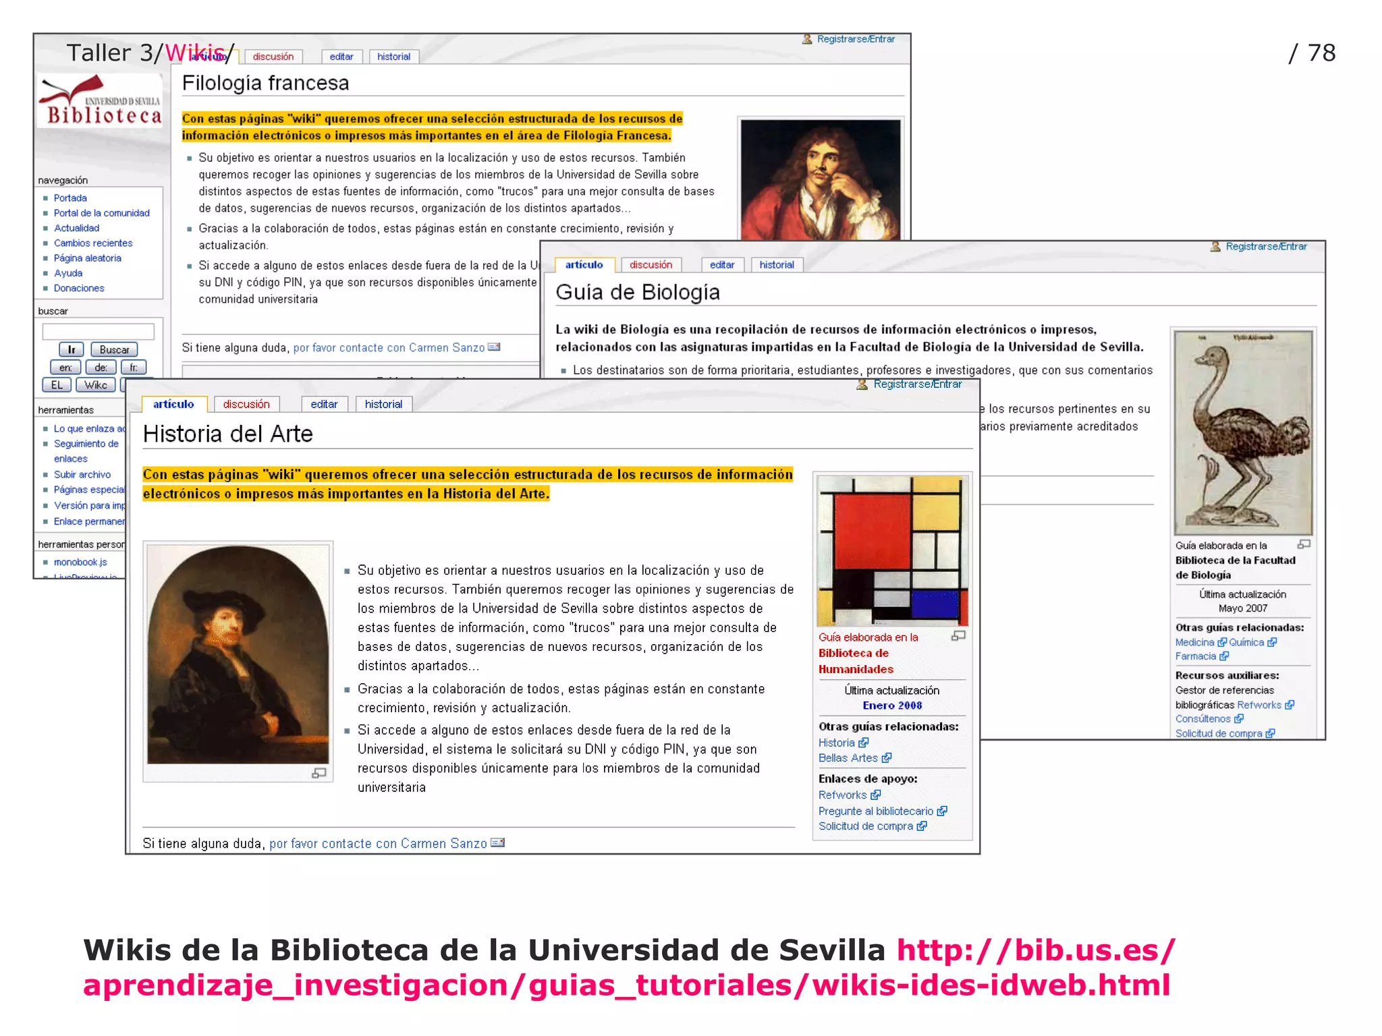The height and width of the screenshot is (1036, 1382).
Task: Click Mondrian painting thumbnail
Action: 892,551
